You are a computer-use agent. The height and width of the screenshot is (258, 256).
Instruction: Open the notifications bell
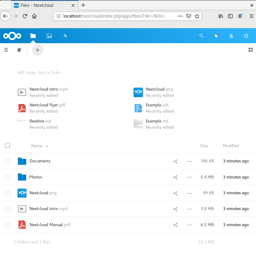[x=216, y=36]
